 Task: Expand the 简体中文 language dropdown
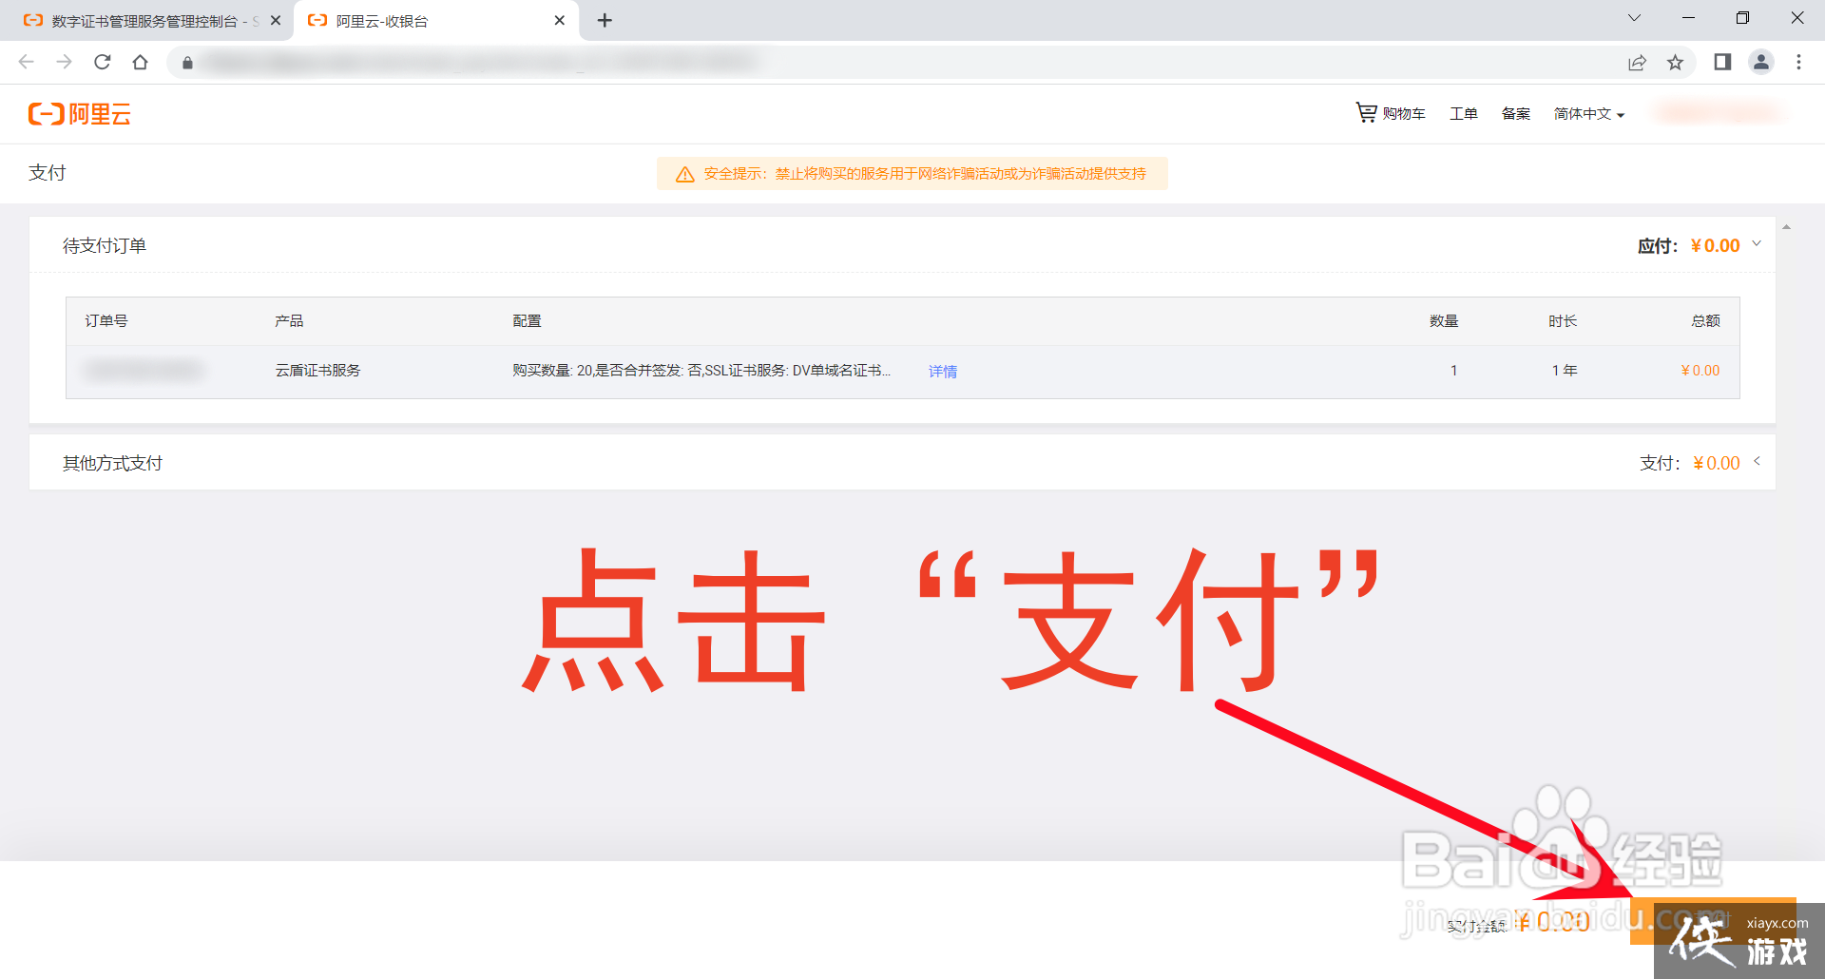(1589, 114)
